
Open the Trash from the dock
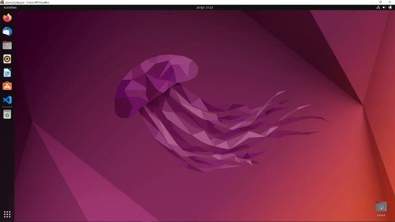(x=7, y=115)
